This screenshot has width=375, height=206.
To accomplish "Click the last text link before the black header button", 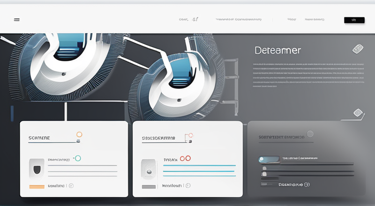I will click(315, 20).
